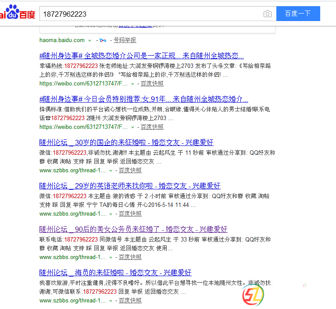Image resolution: width=336 pixels, height=309 pixels.
Task: Click the search input field with 18727962223
Action: coord(149,14)
